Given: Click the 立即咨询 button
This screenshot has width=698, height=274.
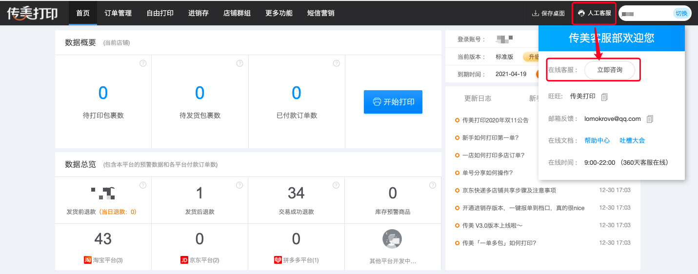Looking at the screenshot, I should pos(610,70).
